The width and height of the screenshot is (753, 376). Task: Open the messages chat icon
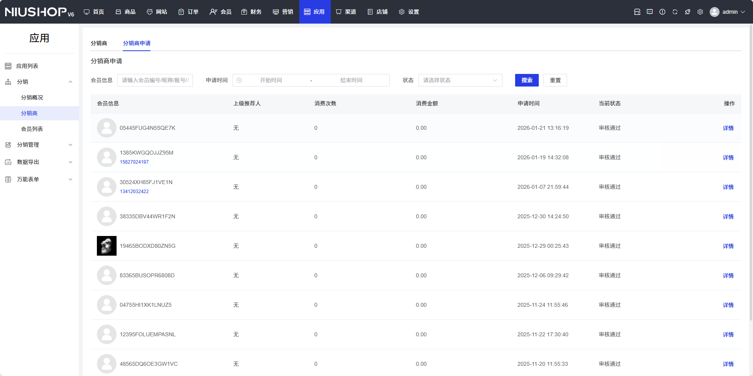[649, 12]
